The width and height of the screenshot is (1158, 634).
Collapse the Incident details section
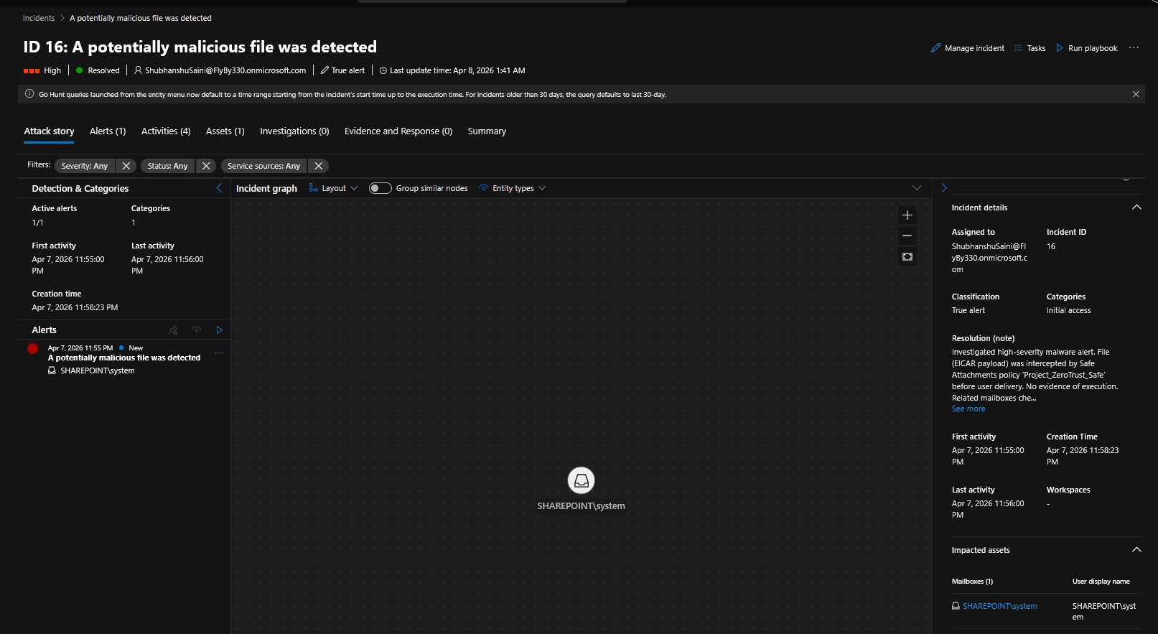pyautogui.click(x=1136, y=208)
